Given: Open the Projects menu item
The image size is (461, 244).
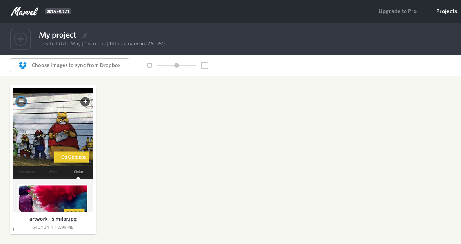Looking at the screenshot, I should pos(446,11).
